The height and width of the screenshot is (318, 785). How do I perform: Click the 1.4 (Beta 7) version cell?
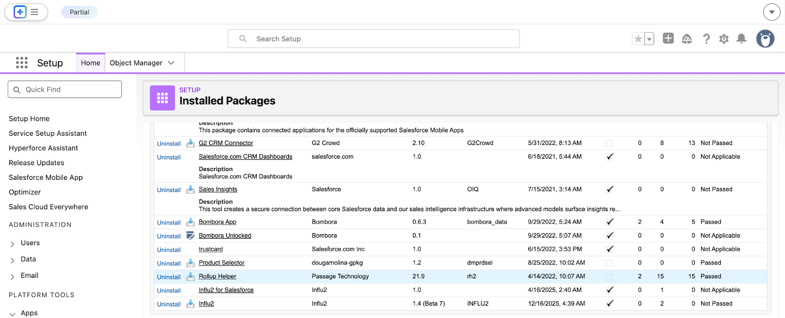coord(429,304)
